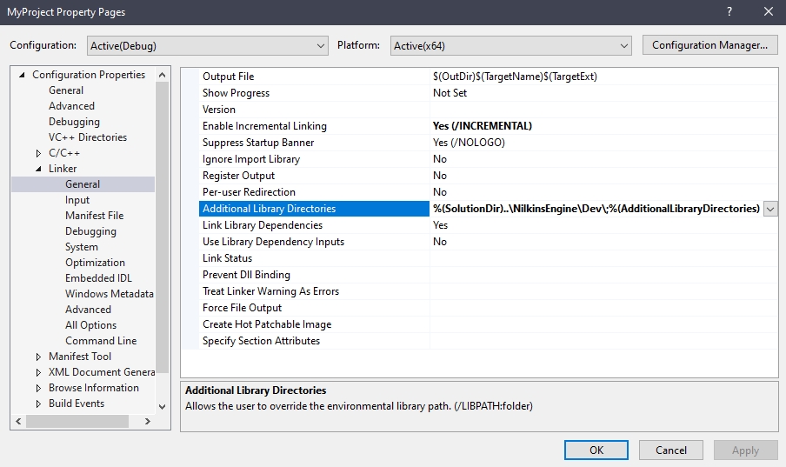Collapse the Linker tree node
This screenshot has height=467, width=786.
tap(38, 169)
